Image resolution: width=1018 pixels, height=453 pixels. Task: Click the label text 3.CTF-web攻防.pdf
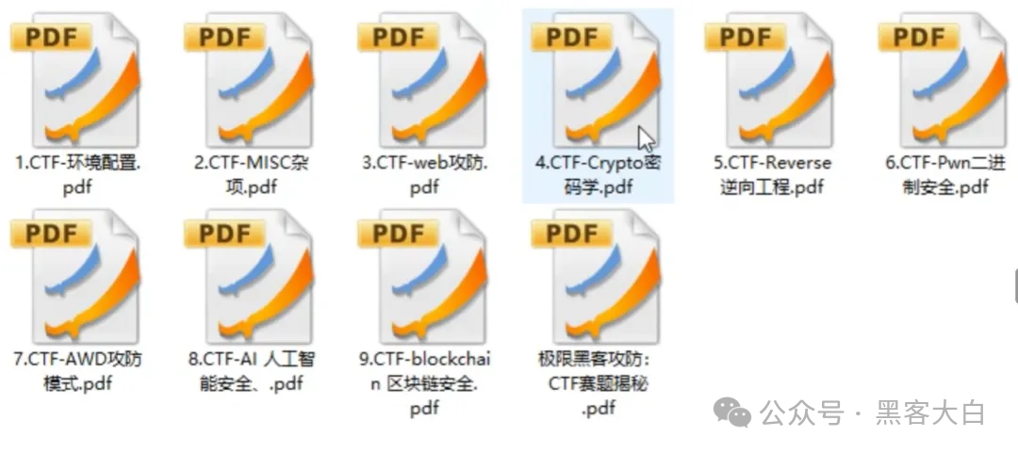pyautogui.click(x=424, y=175)
